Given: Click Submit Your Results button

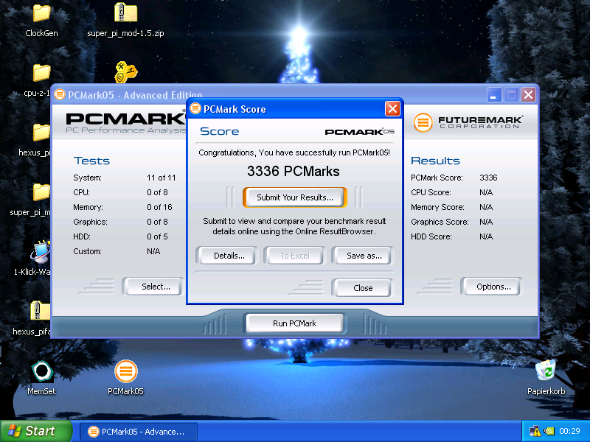Looking at the screenshot, I should (294, 197).
